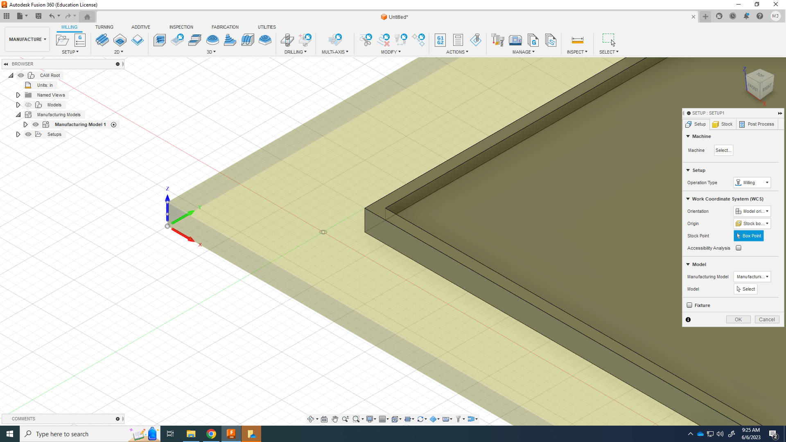Open the Operation Type Milling dropdown

tap(752, 183)
